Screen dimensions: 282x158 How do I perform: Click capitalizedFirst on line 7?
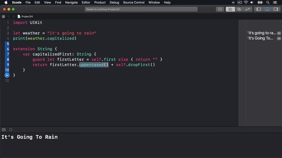pyautogui.click(x=52, y=54)
